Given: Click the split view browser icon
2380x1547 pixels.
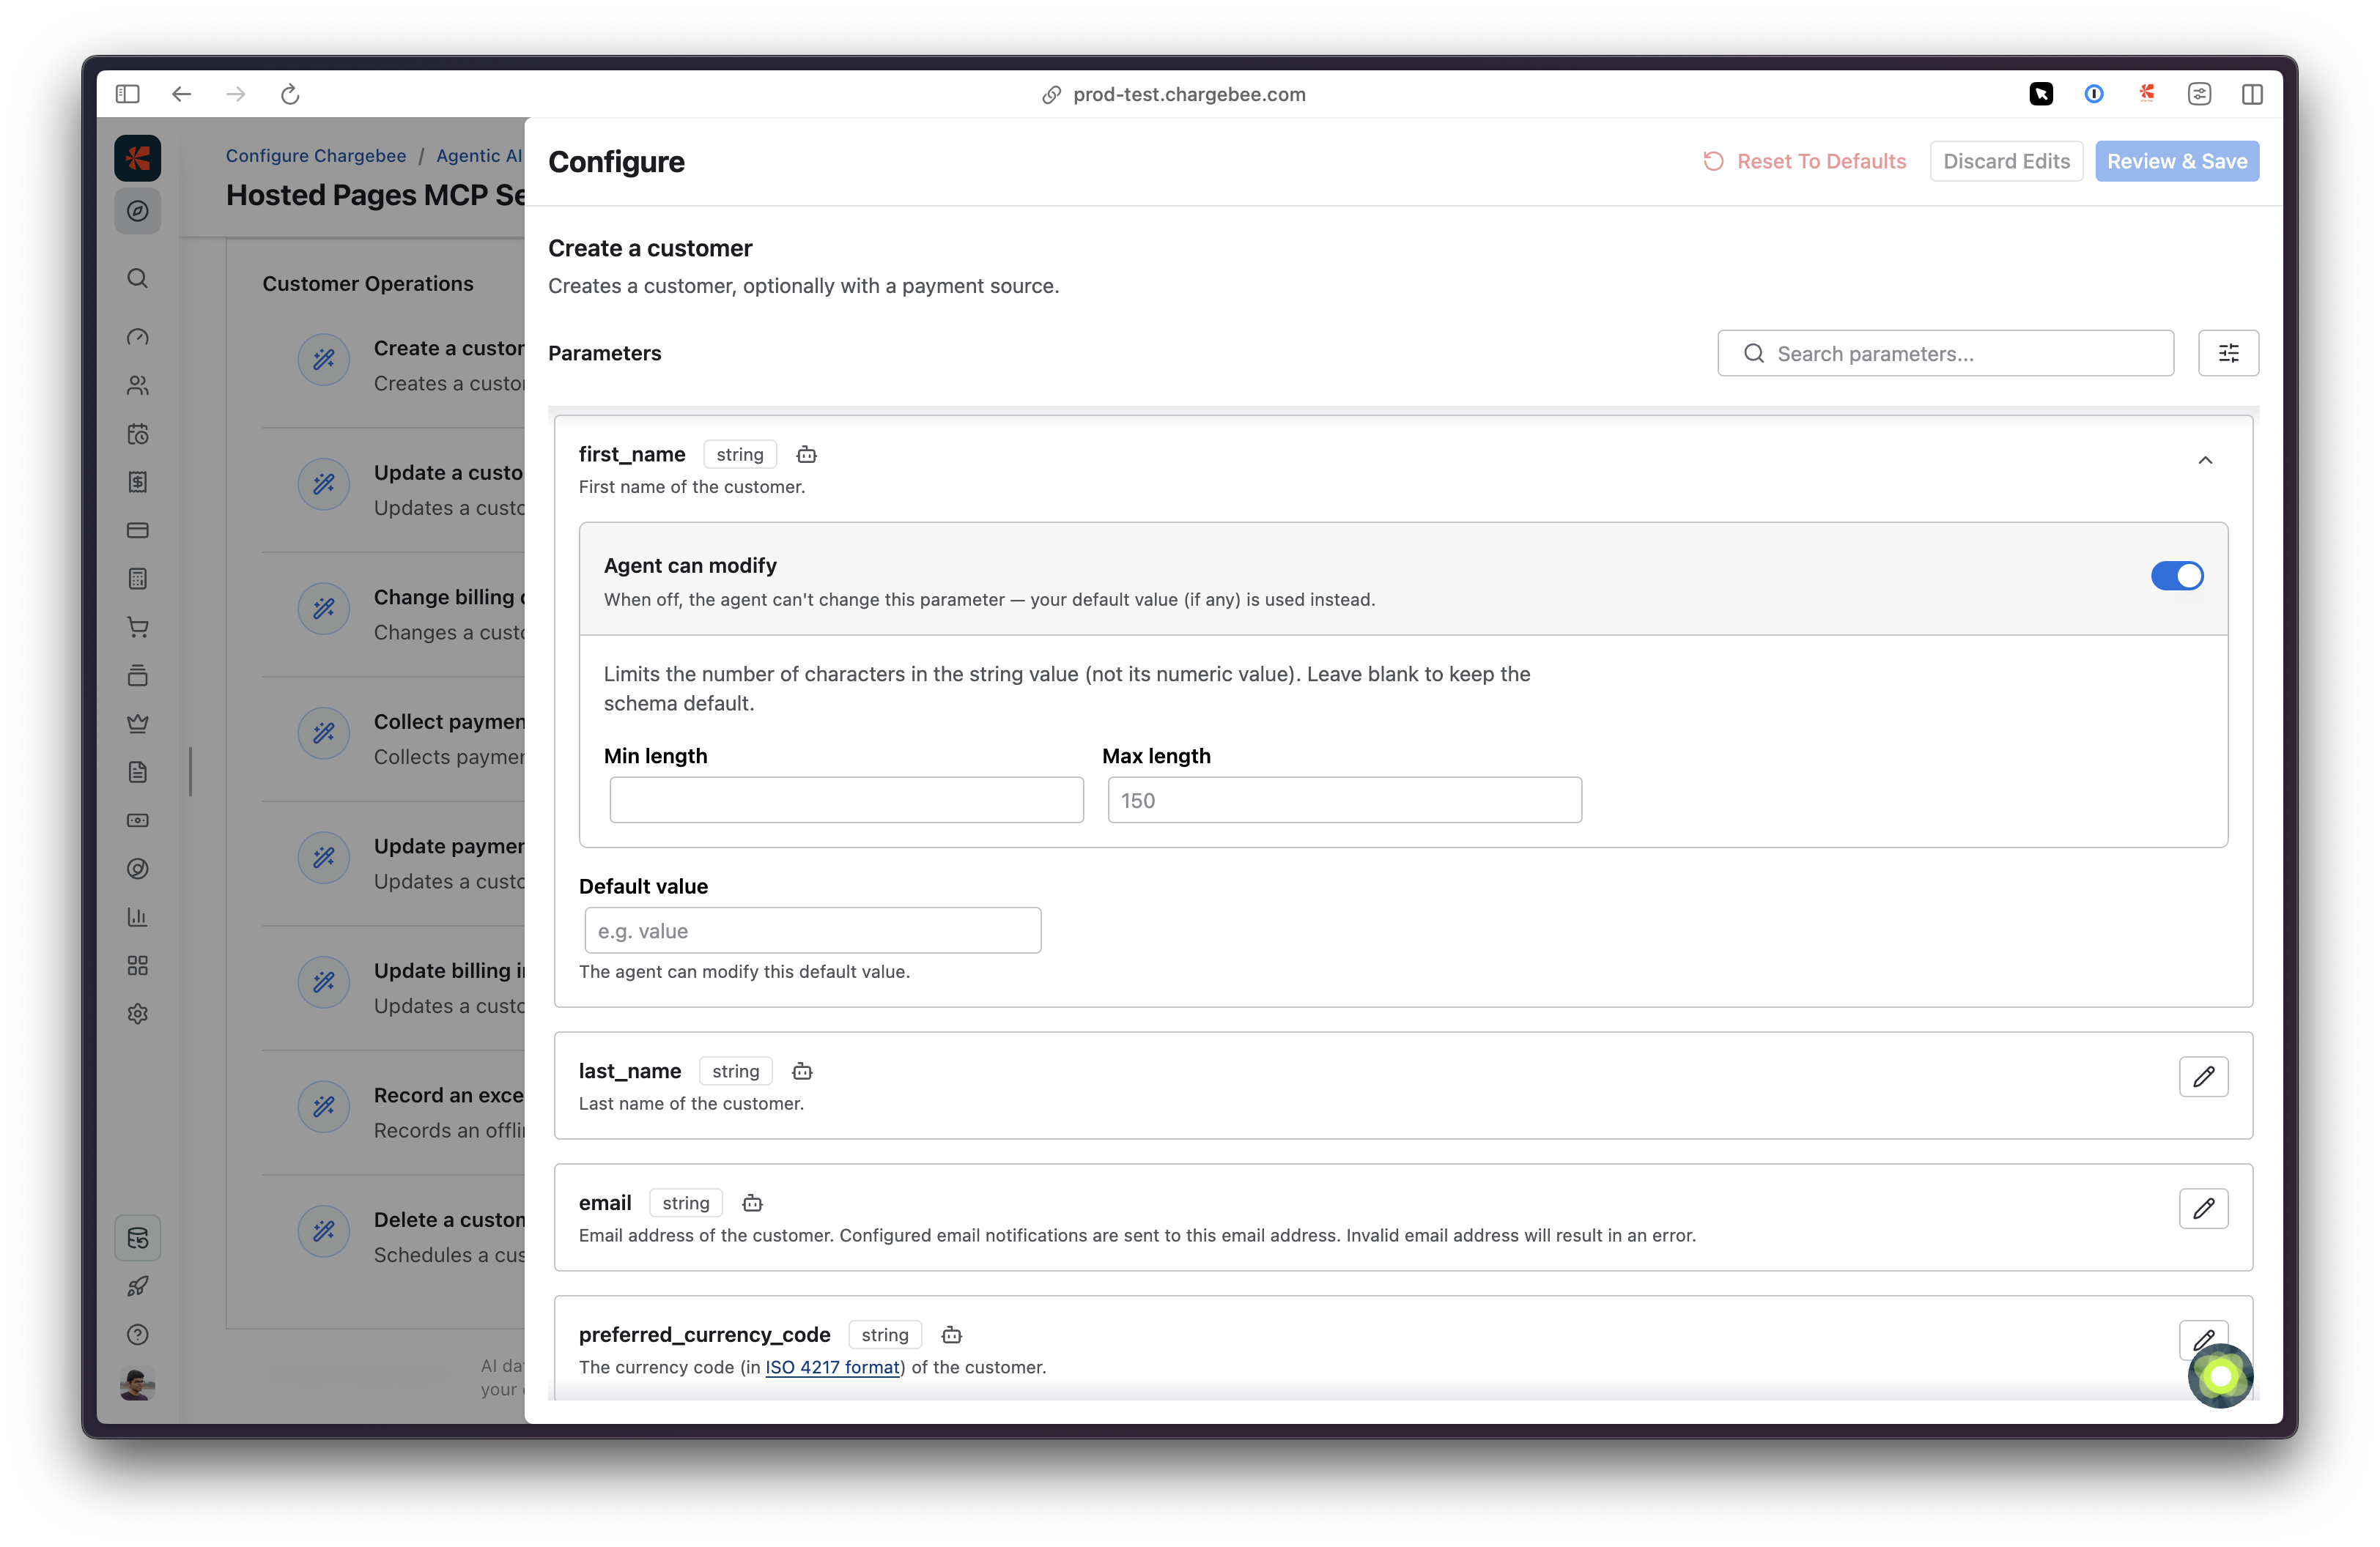Looking at the screenshot, I should click(2252, 94).
